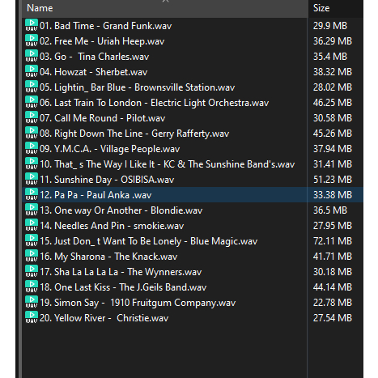
Task: Select the WAV icon of 15. Just Don_ t Want To Be Lonely
Action: point(32,240)
